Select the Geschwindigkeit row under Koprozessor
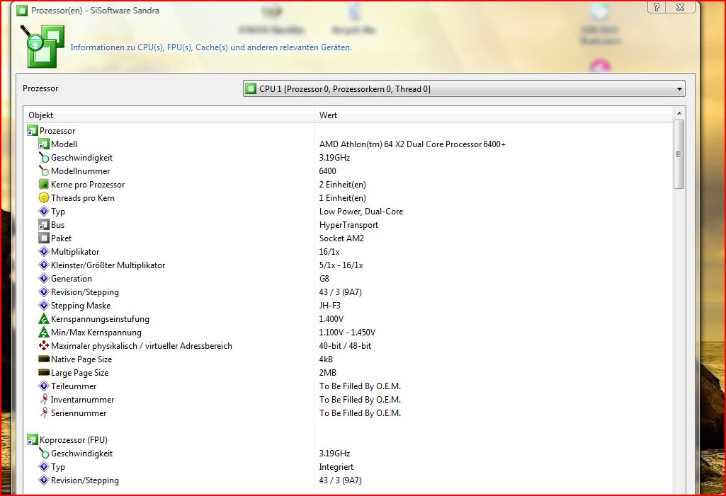This screenshot has height=496, width=726. pos(349,454)
